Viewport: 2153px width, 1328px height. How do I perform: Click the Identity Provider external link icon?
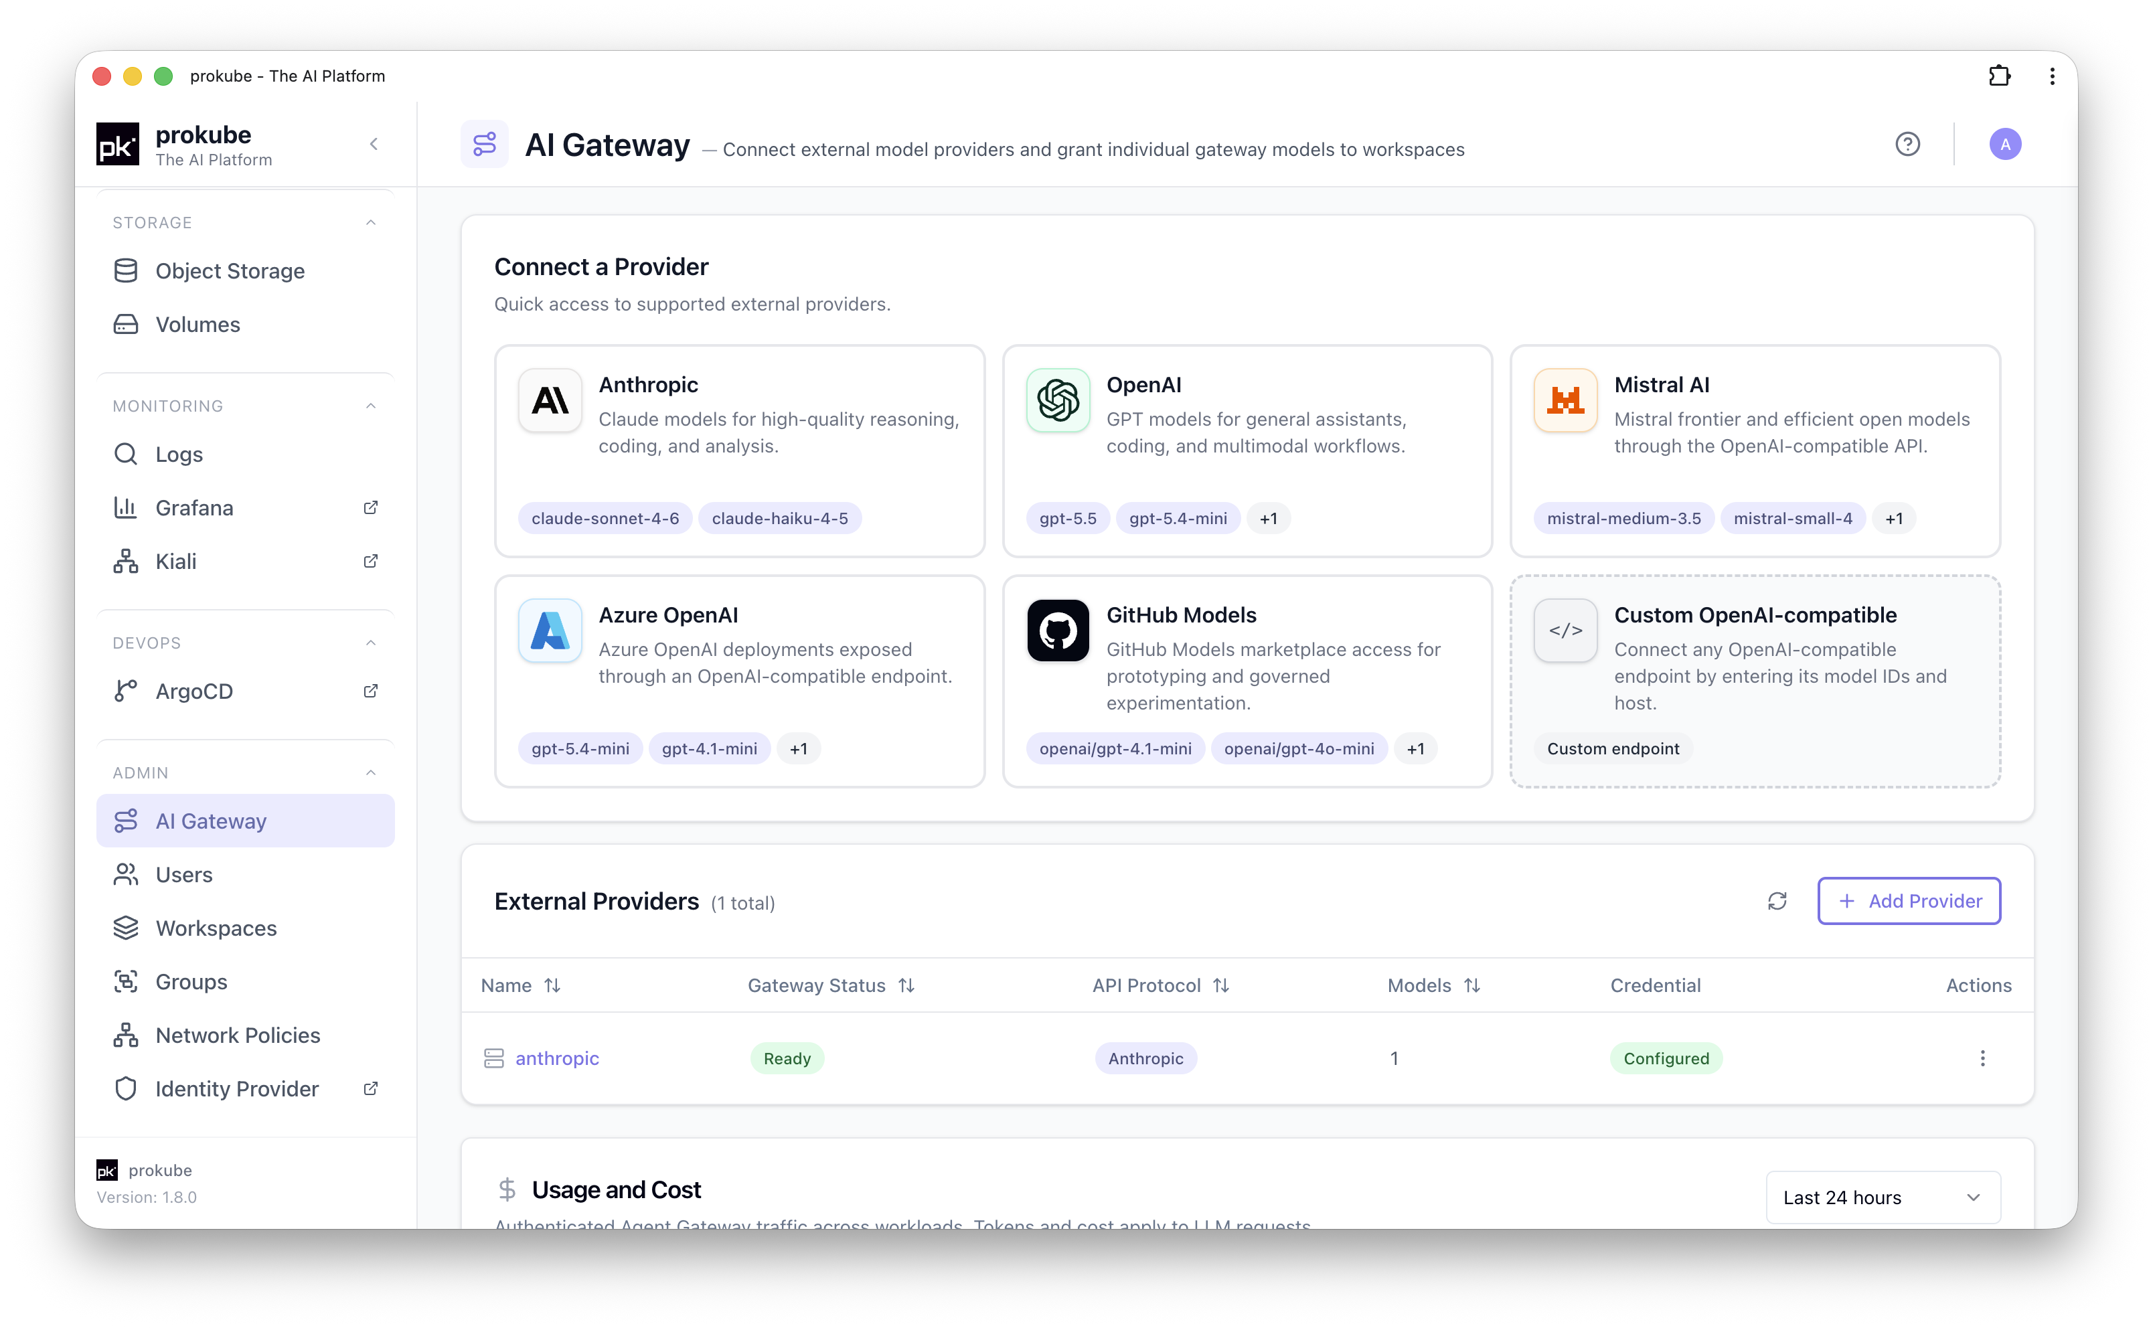tap(371, 1090)
